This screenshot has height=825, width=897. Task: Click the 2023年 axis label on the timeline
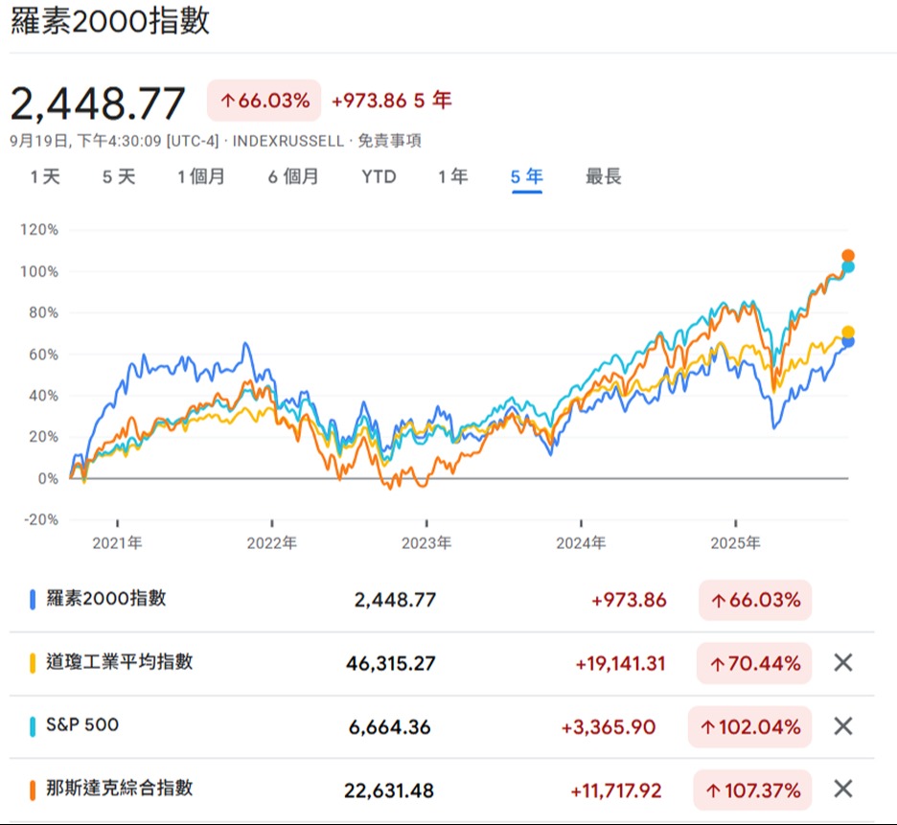click(425, 542)
